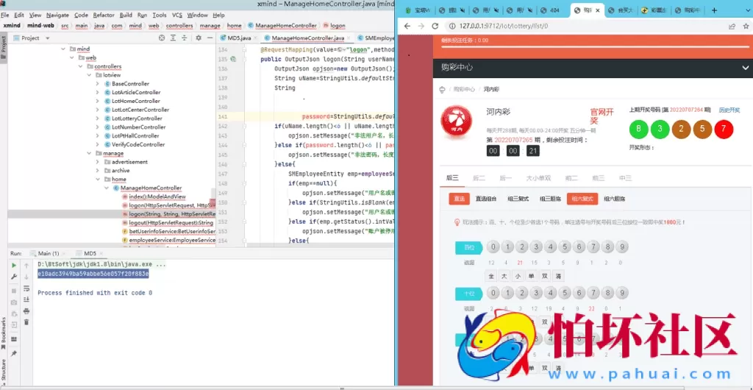Select the 组六复式 play type button
Image resolution: width=753 pixels, height=390 pixels.
click(581, 199)
